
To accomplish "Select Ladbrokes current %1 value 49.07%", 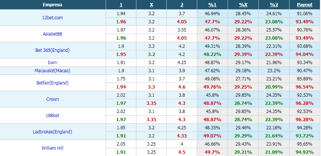I will tap(212, 136).
